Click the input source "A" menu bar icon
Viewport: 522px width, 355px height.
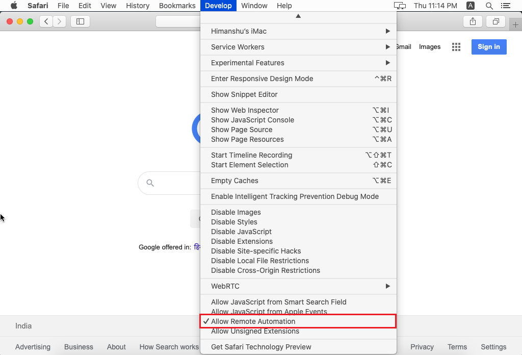tap(469, 6)
